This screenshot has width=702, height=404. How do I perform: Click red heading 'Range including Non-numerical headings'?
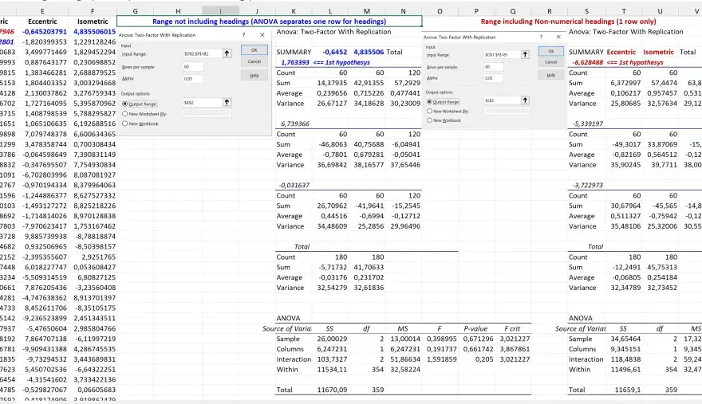point(568,21)
